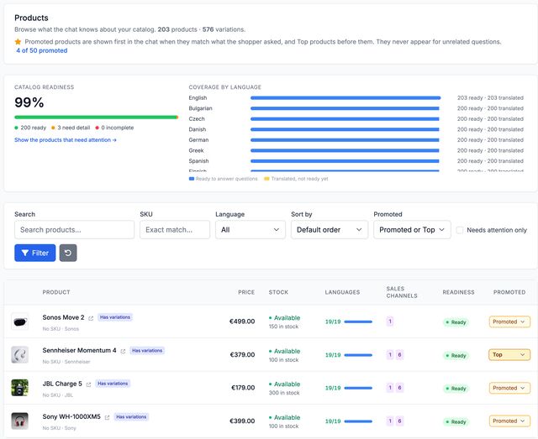Open external link icon next to Sonos Move 2
The height and width of the screenshot is (439, 538).
91,318
